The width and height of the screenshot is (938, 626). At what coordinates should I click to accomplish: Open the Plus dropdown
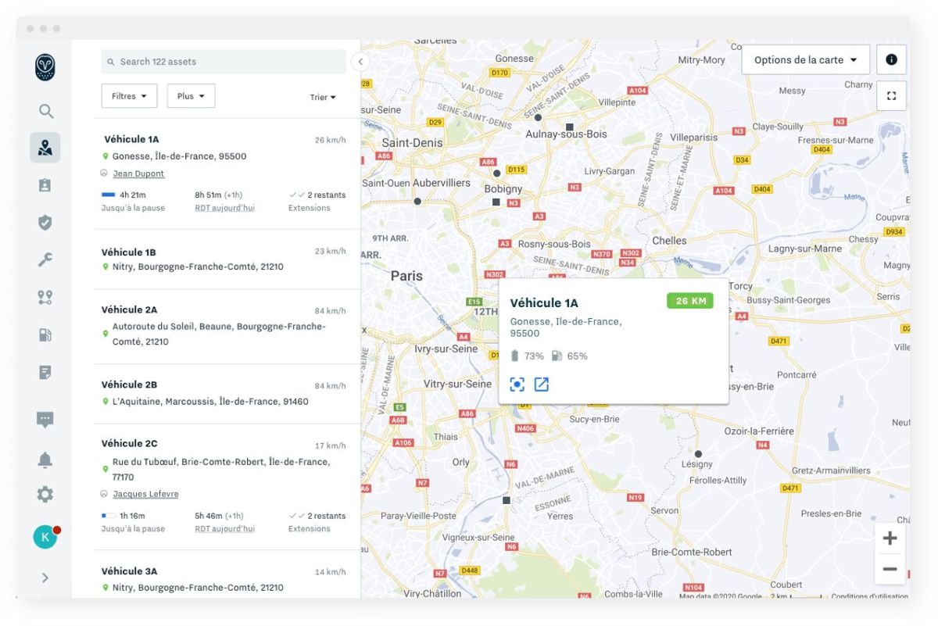click(191, 96)
